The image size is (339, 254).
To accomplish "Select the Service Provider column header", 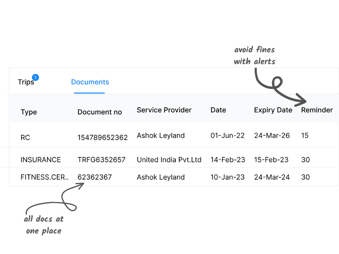I will tap(164, 110).
